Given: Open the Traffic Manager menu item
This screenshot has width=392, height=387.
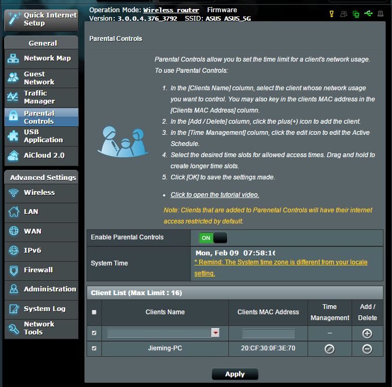Looking at the screenshot, I should tap(41, 98).
